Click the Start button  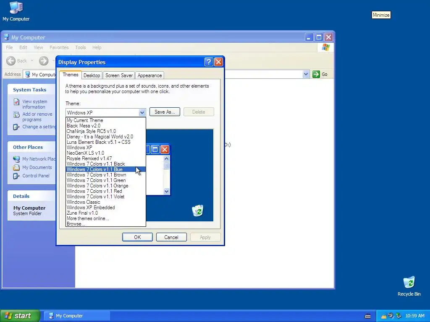[20, 316]
